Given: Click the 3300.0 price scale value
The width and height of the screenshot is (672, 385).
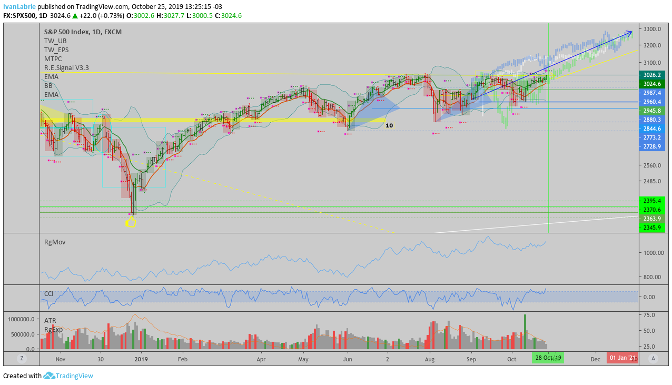Looking at the screenshot, I should point(653,28).
